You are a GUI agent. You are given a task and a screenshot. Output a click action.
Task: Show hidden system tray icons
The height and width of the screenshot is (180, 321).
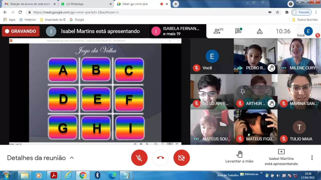[x=262, y=173]
